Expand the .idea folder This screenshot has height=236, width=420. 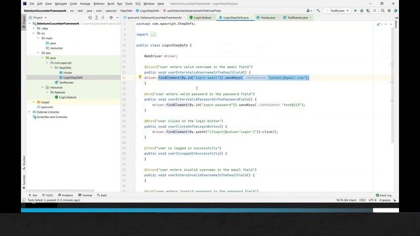(33, 28)
